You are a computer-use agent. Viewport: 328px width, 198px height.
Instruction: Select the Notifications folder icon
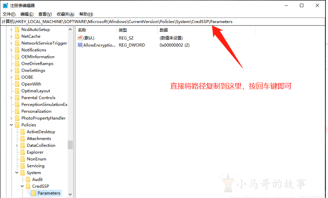coord(17,50)
